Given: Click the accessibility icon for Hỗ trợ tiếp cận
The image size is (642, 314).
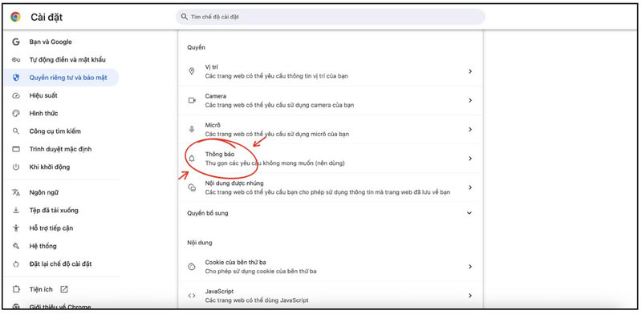Looking at the screenshot, I should coord(16,228).
